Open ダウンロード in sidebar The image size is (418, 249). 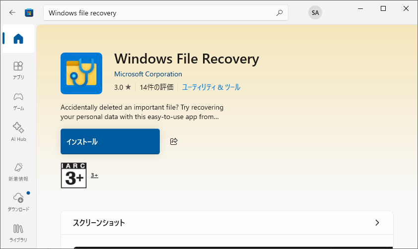(18, 202)
